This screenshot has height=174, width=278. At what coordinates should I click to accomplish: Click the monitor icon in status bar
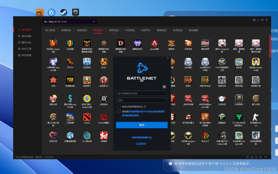[256, 157]
